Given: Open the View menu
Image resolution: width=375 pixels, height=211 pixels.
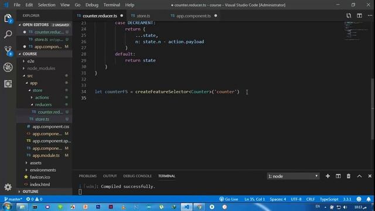Looking at the screenshot, I should 65,5.
